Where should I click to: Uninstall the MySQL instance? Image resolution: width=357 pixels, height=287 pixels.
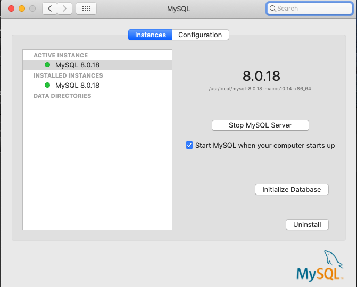(x=307, y=224)
